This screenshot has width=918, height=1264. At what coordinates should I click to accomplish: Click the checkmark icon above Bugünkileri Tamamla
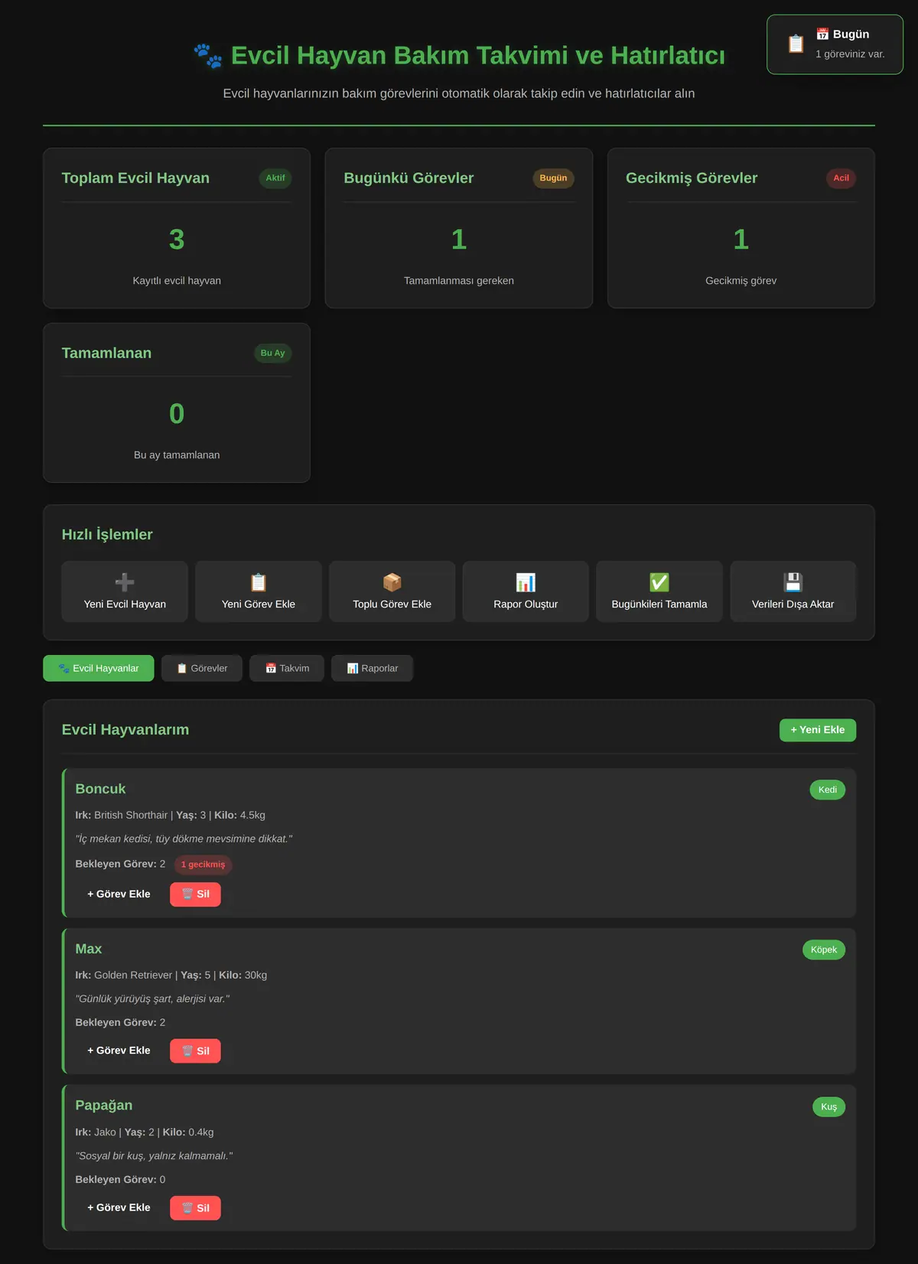(659, 582)
